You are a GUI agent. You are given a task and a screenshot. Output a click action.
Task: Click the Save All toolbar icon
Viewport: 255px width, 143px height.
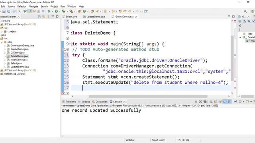(8, 11)
